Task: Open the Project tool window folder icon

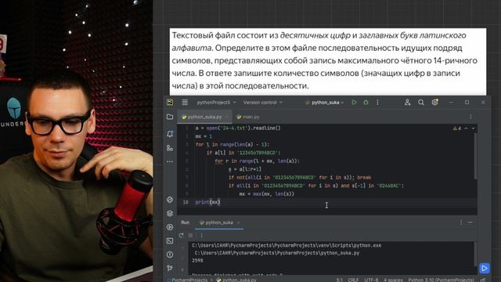Action: 170,117
